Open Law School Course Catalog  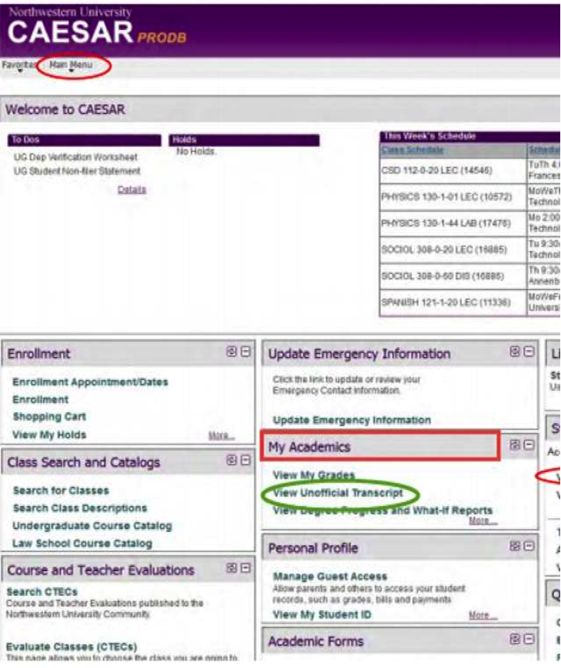(82, 544)
